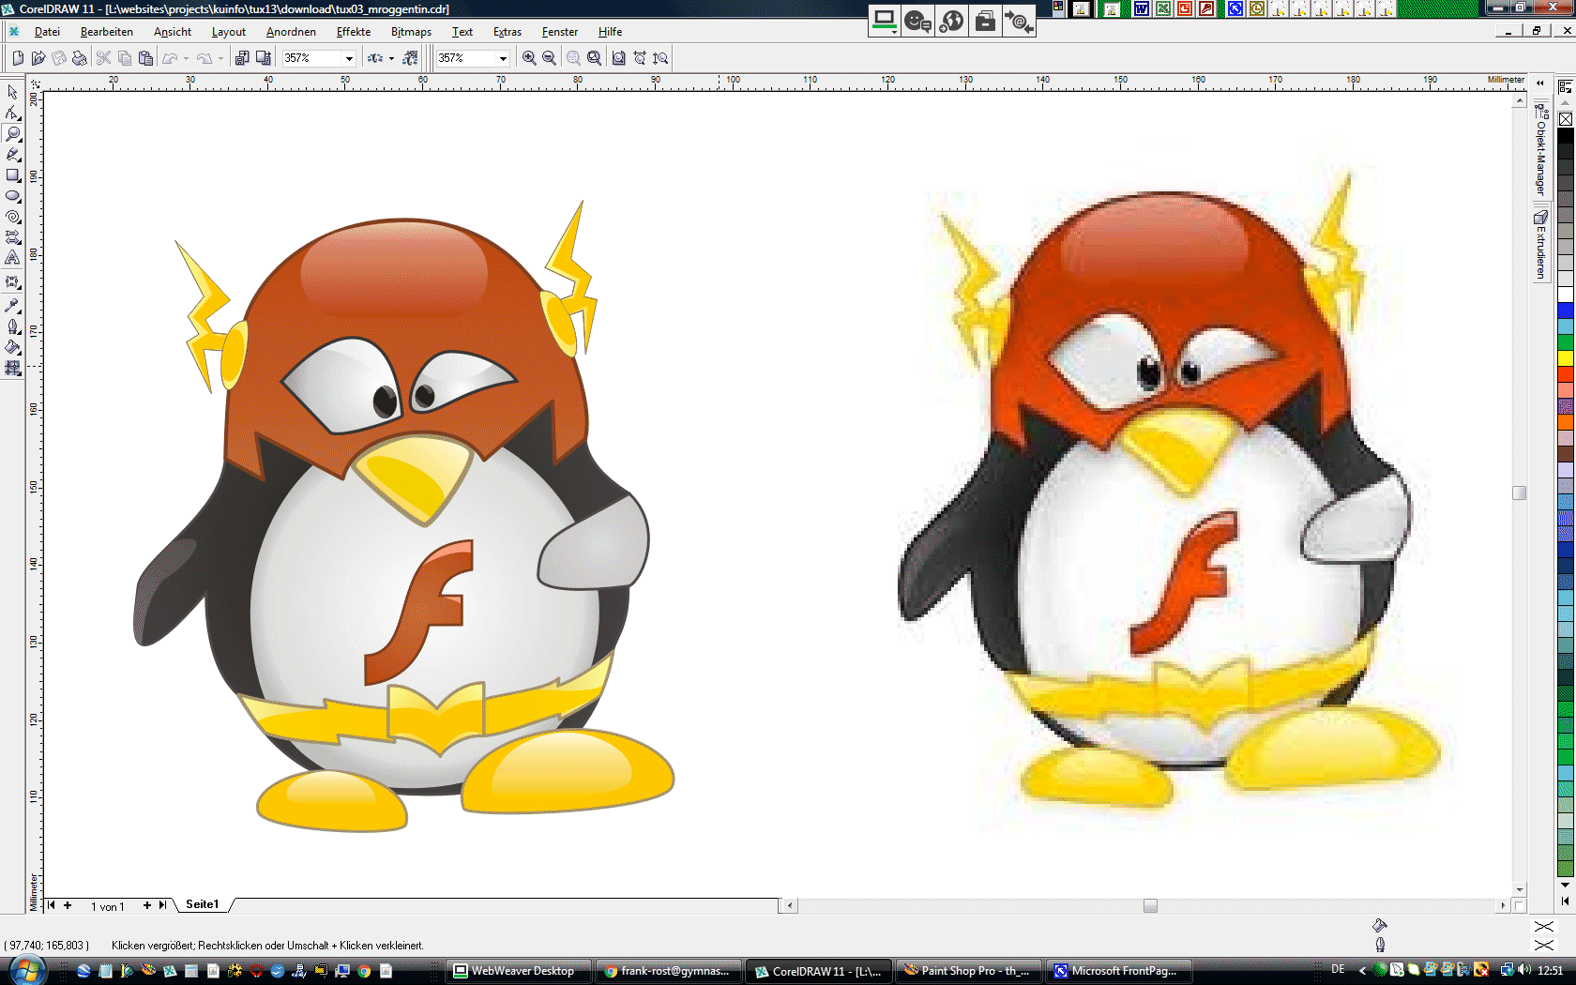Open the second 357% zoom dropdown

point(503,58)
